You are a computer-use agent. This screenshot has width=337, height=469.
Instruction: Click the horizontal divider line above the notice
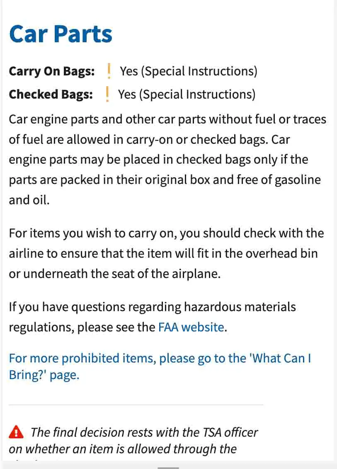point(136,404)
